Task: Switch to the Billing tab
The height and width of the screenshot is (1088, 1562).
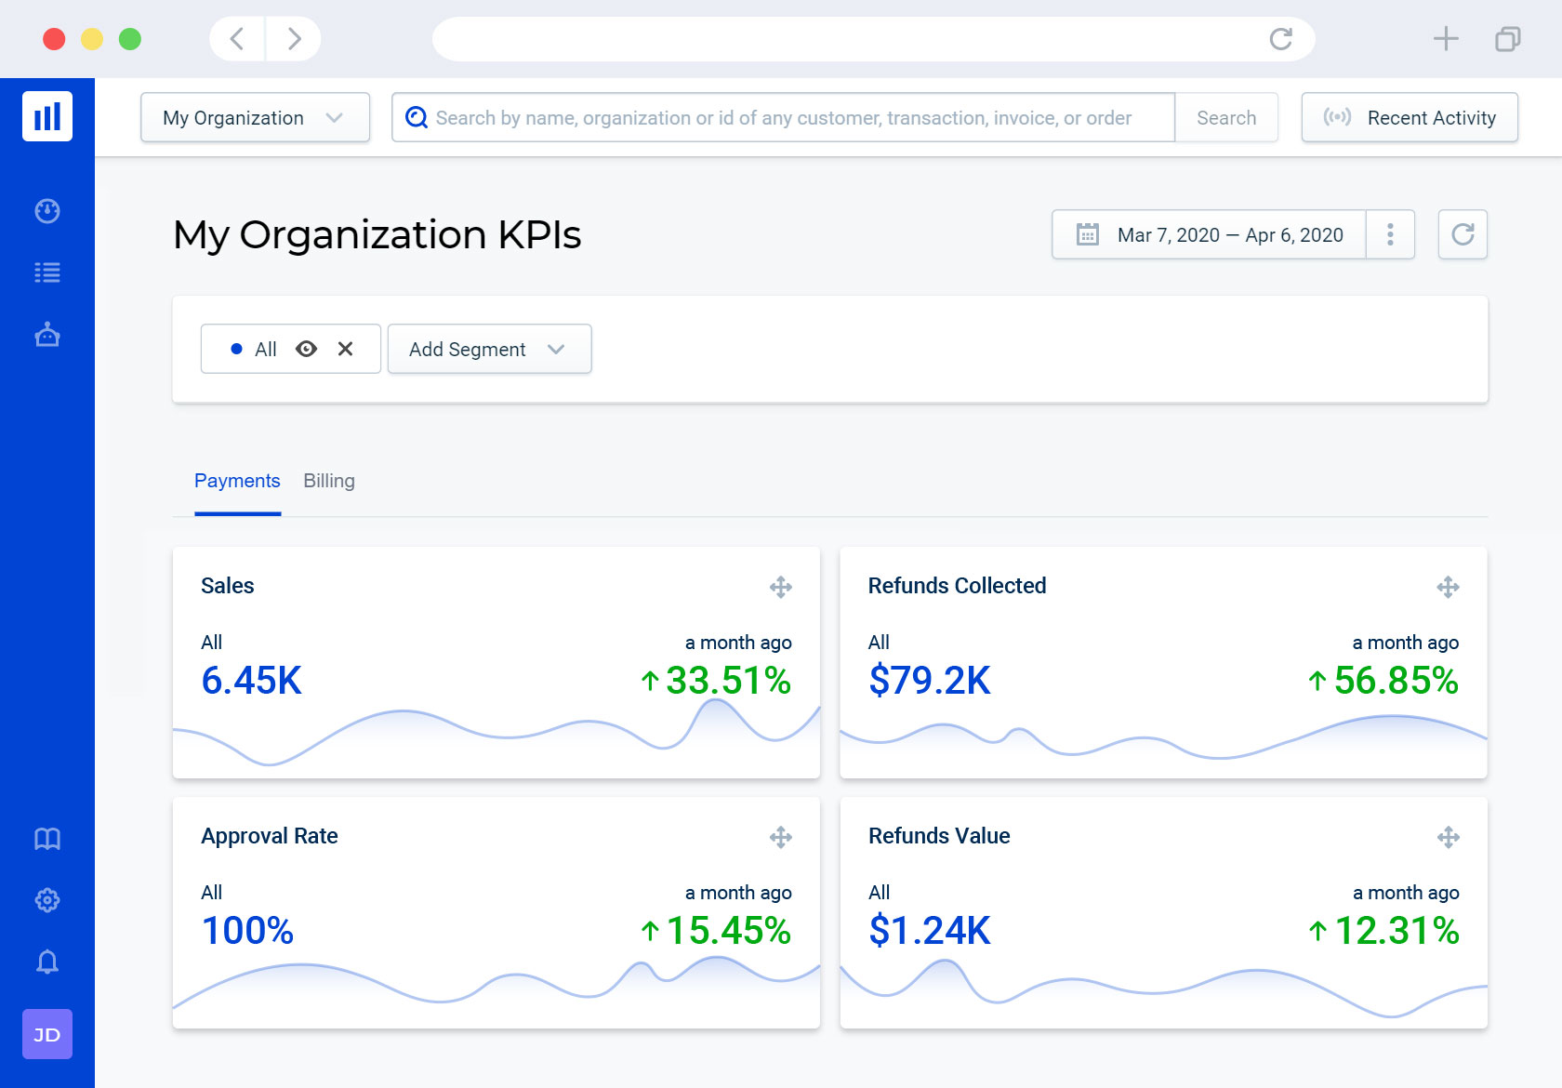Action: pyautogui.click(x=329, y=481)
